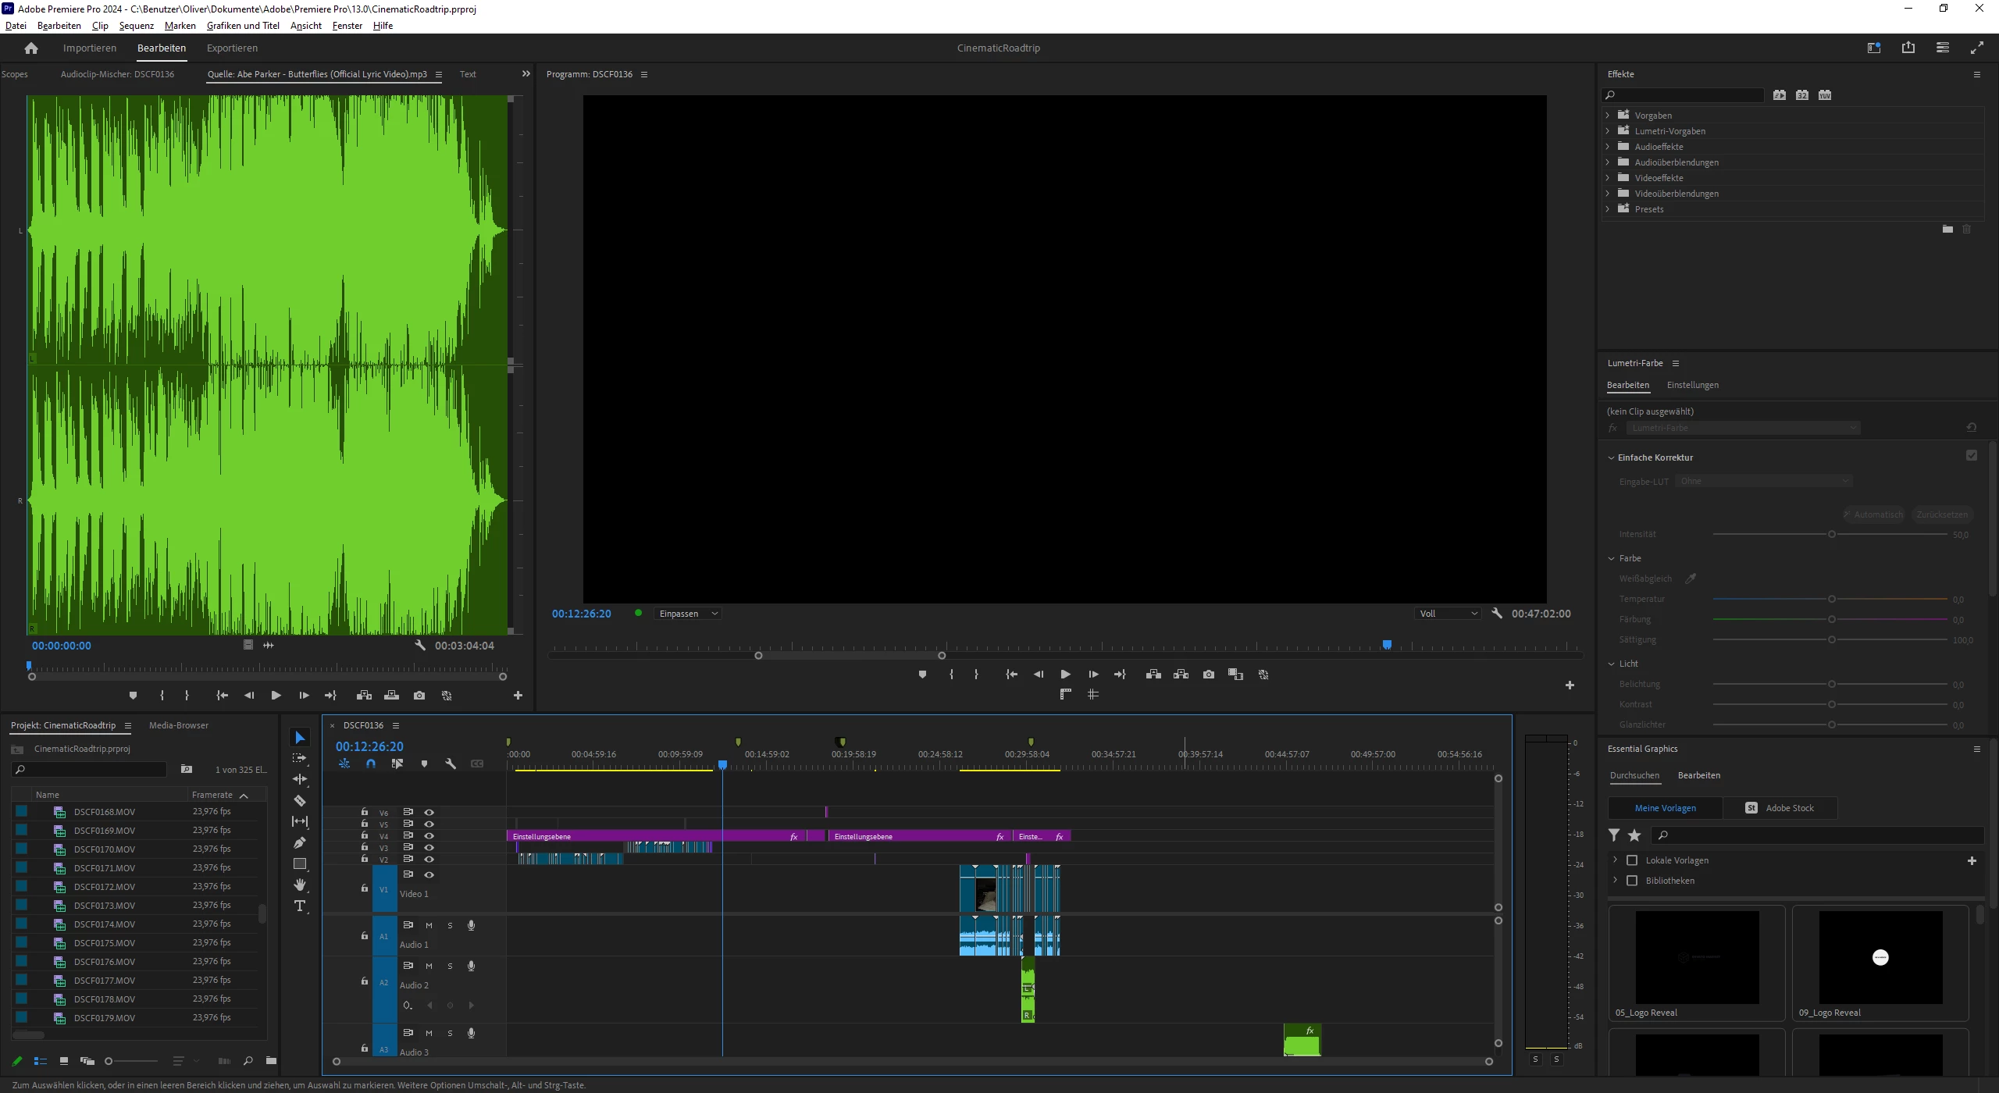Open the Adobe Stock templates tab
Image resolution: width=1999 pixels, height=1093 pixels.
(1780, 808)
